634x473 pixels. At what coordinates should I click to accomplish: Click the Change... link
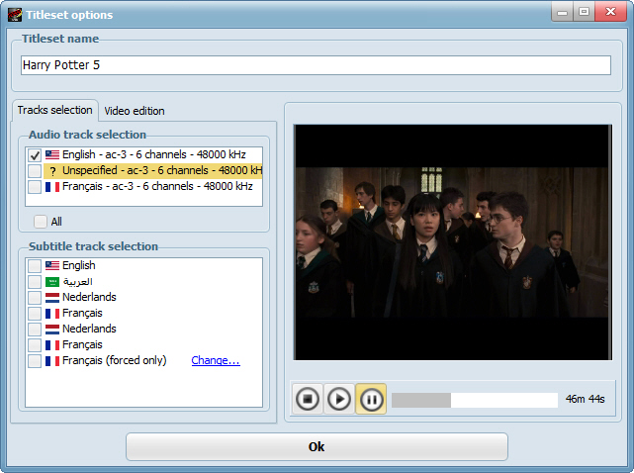216,360
